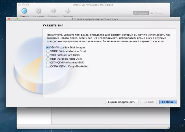Minimize the disk creation dialog window
The image size is (185, 132).
click(13, 19)
